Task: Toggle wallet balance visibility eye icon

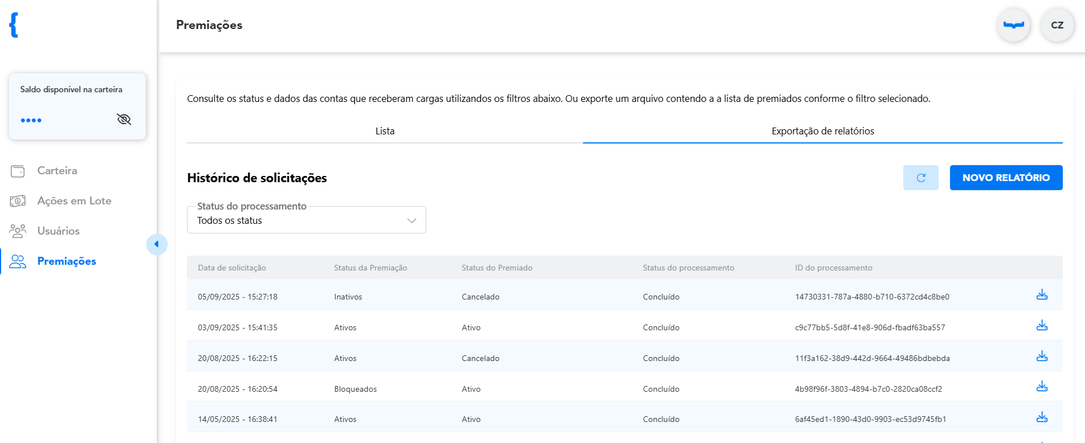Action: point(124,119)
